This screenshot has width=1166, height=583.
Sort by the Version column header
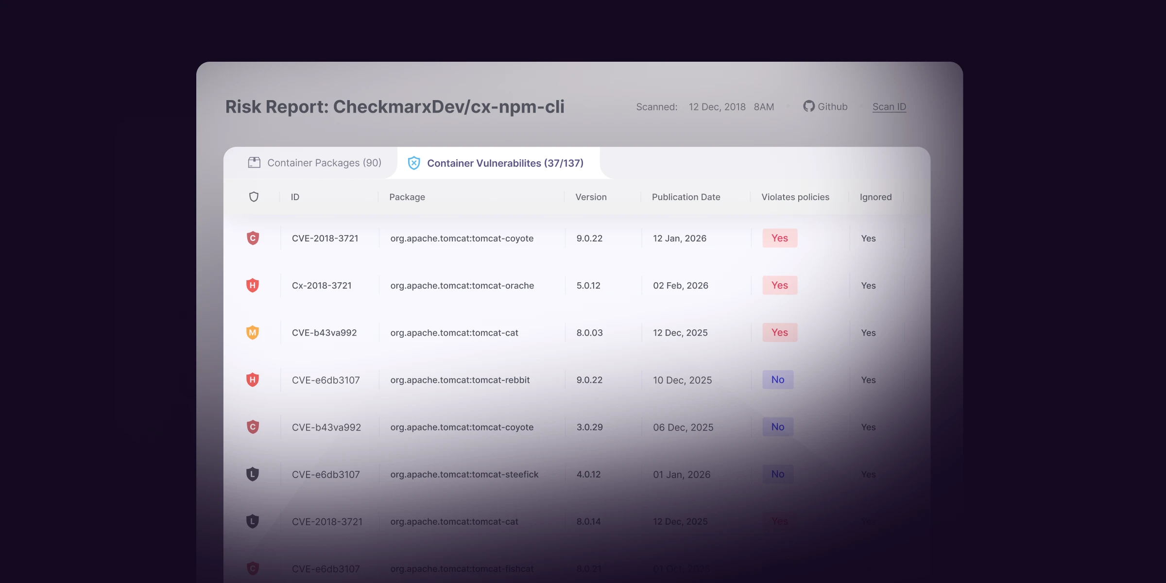591,197
